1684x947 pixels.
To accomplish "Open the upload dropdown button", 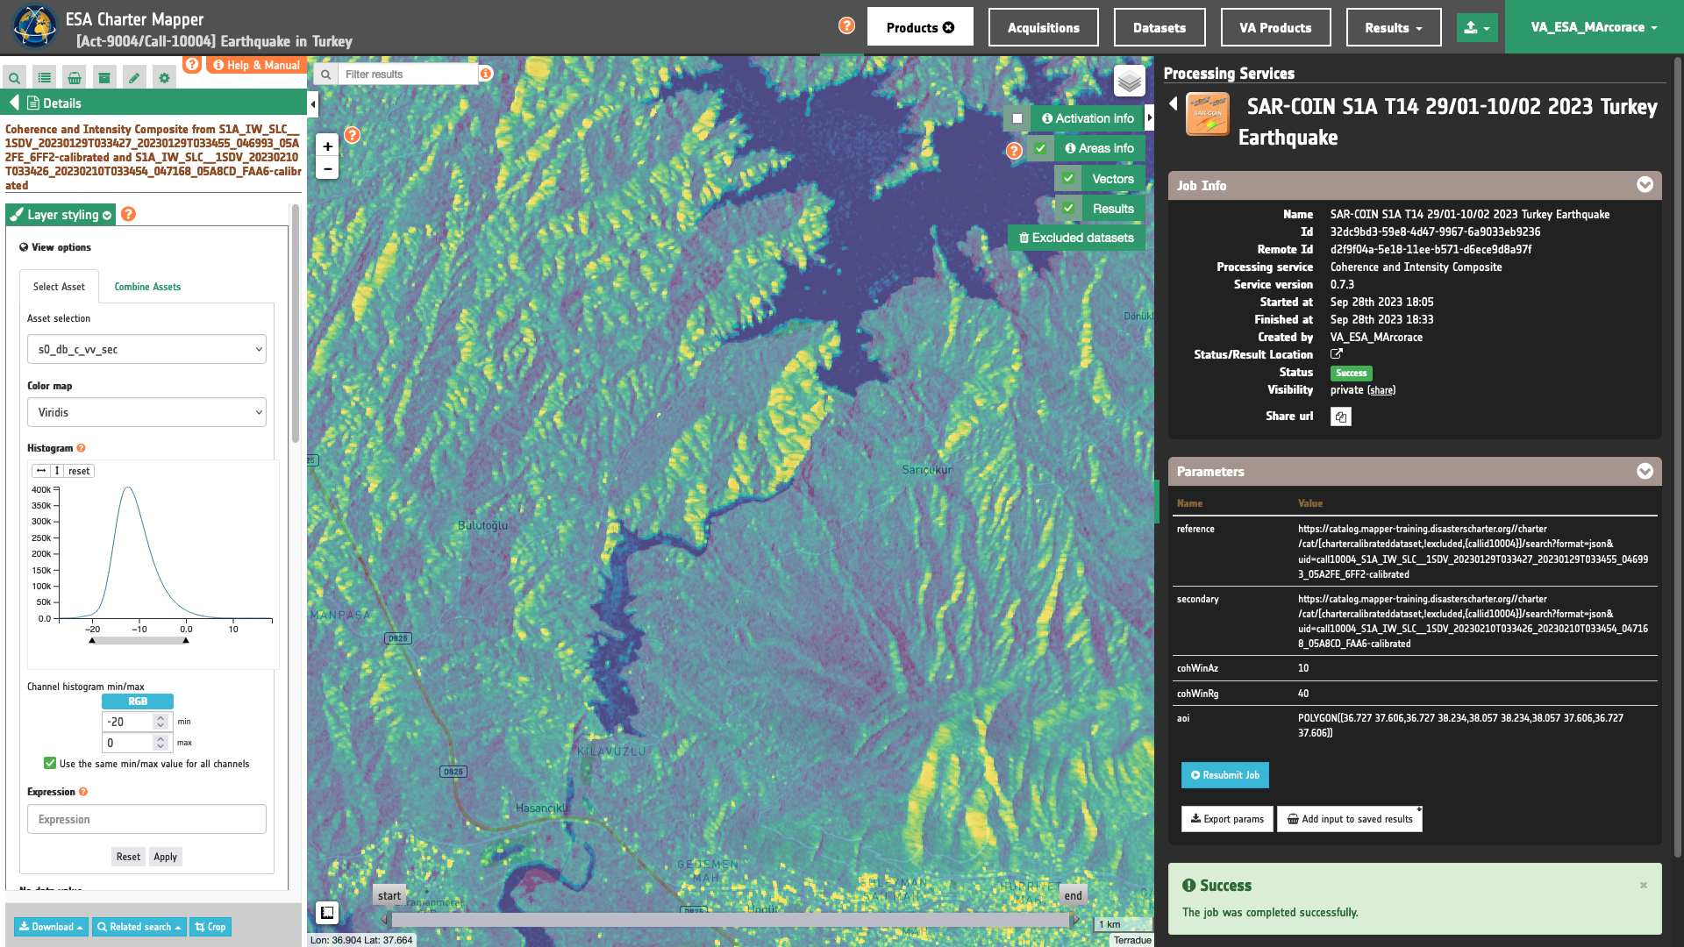I will point(1477,27).
